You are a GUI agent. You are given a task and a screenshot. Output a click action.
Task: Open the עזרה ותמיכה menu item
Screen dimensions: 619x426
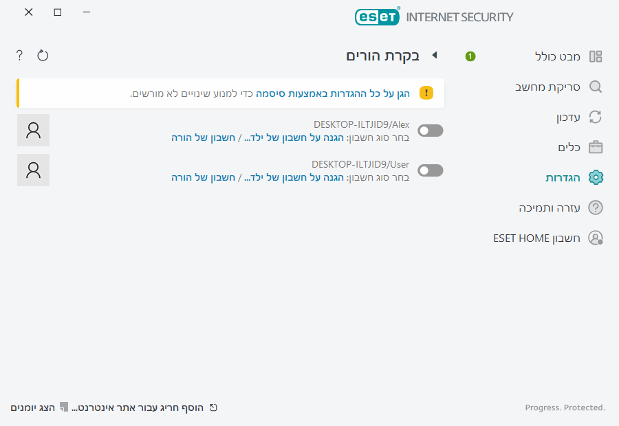coord(550,208)
